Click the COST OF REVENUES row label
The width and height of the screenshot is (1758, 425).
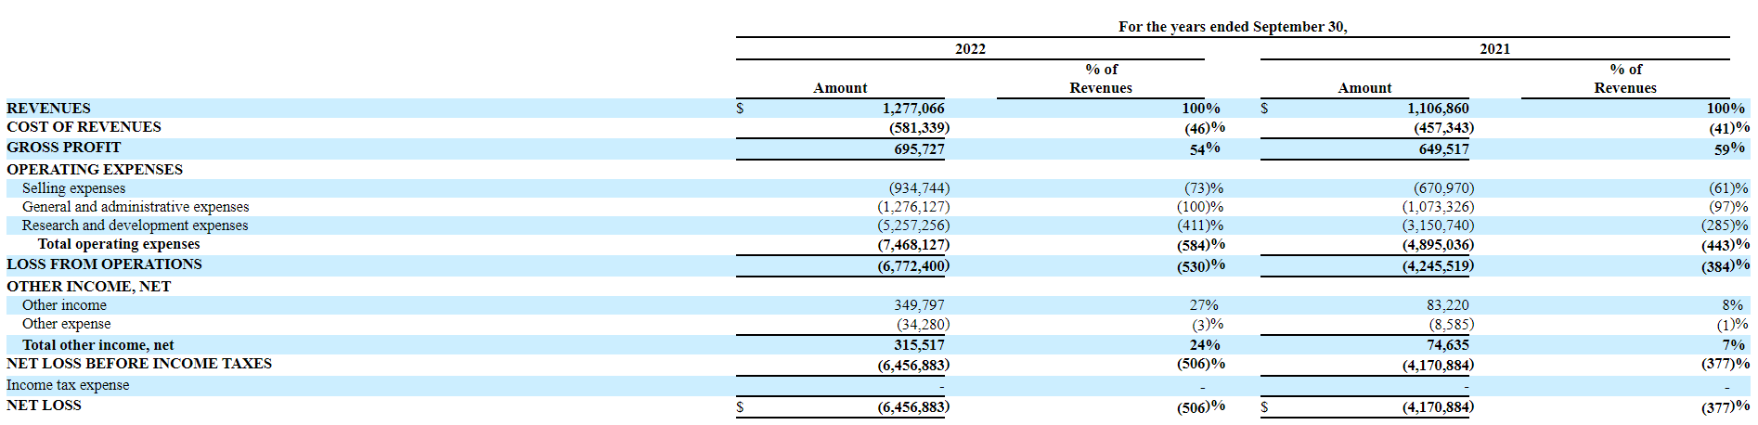pyautogui.click(x=84, y=127)
